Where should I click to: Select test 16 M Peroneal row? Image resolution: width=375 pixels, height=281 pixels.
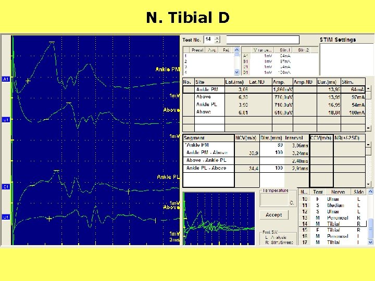click(332, 236)
